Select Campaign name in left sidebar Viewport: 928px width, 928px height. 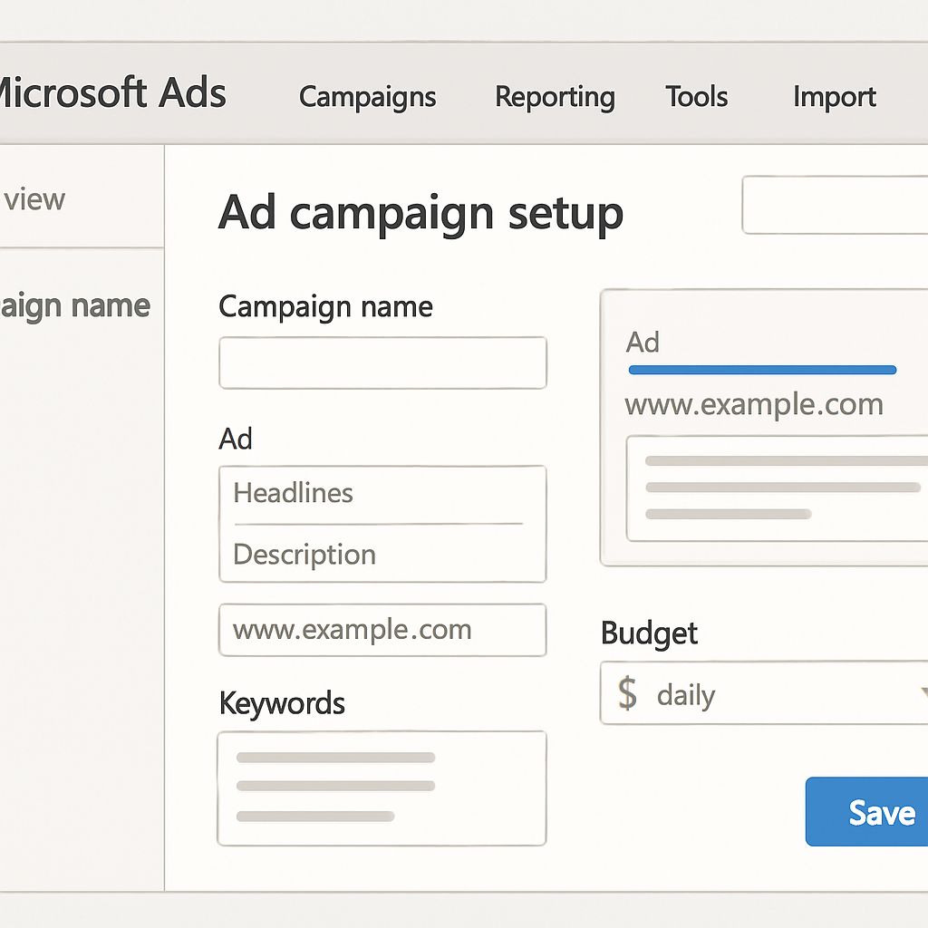(74, 306)
